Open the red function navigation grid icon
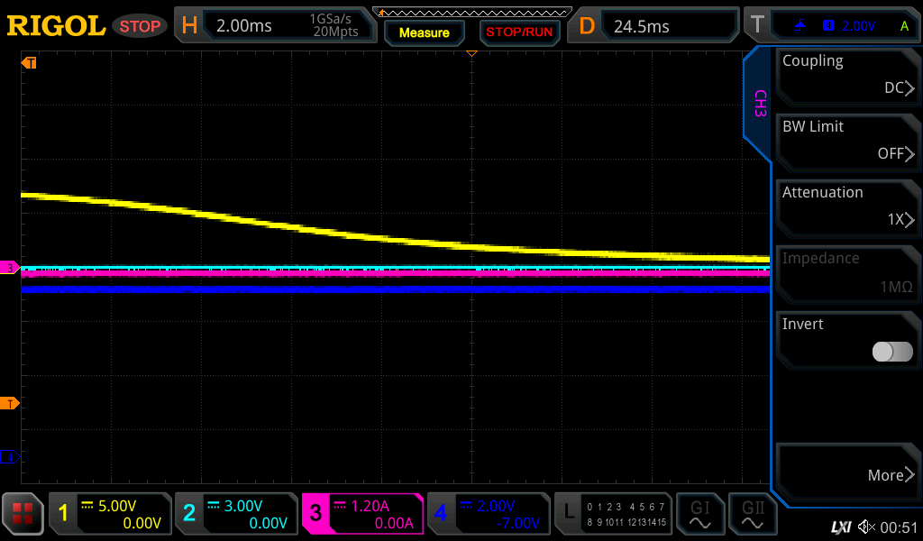Screen dimensions: 923x541 pyautogui.click(x=23, y=514)
